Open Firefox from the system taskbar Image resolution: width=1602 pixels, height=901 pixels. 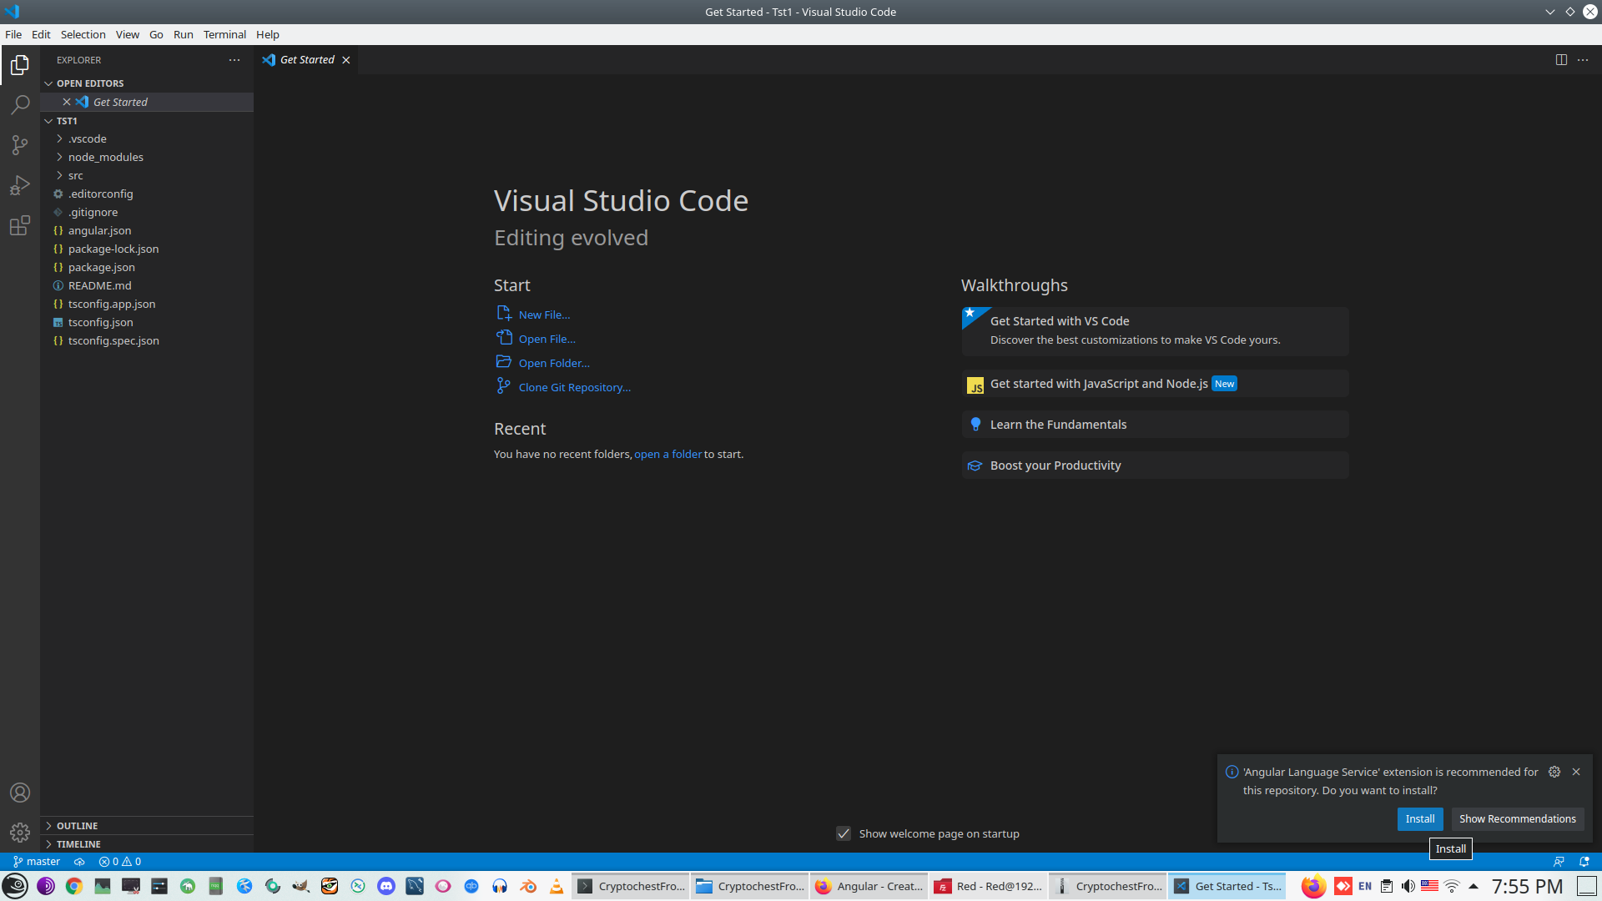point(1313,886)
